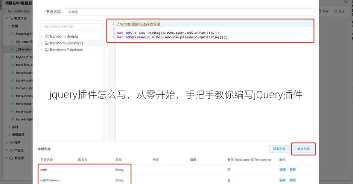Focus the 节点名称 input field

(x=189, y=12)
